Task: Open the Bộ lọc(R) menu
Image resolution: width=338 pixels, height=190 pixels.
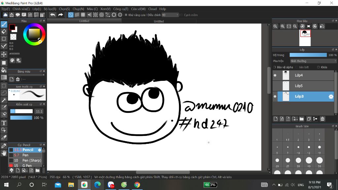Action: (x=50, y=9)
